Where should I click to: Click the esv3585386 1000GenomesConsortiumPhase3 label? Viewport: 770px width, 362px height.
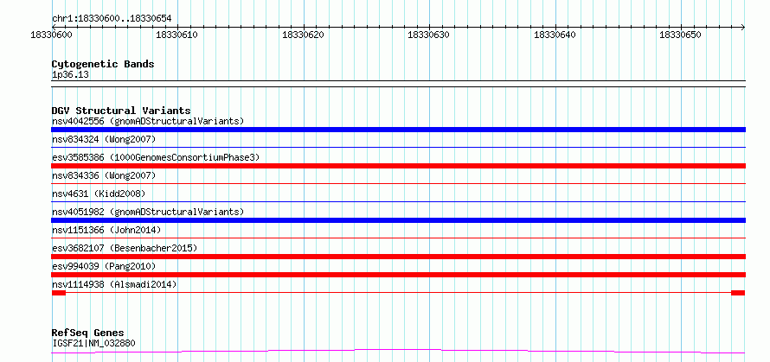[x=156, y=157]
